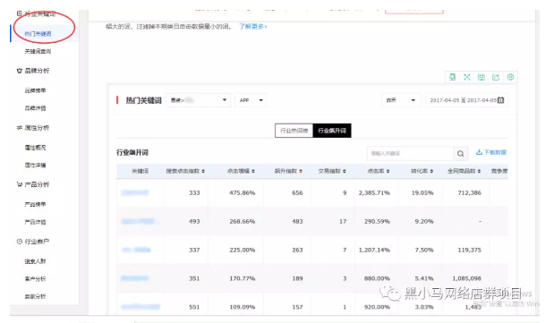The image size is (545, 323).
Task: Click the first green document icon in toolbar
Action: [452, 77]
